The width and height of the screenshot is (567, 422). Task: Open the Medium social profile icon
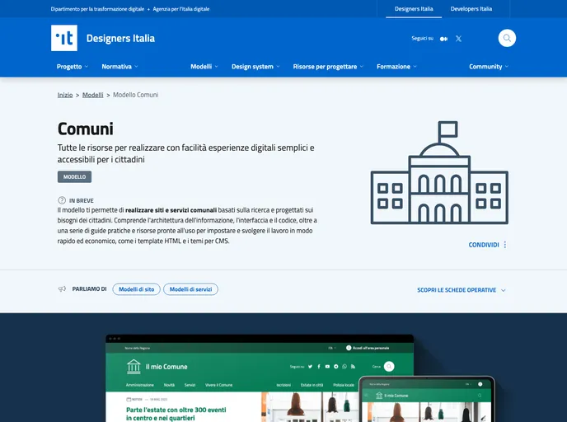coord(444,39)
